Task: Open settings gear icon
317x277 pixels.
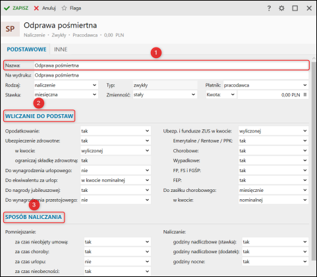Action: pos(281,9)
